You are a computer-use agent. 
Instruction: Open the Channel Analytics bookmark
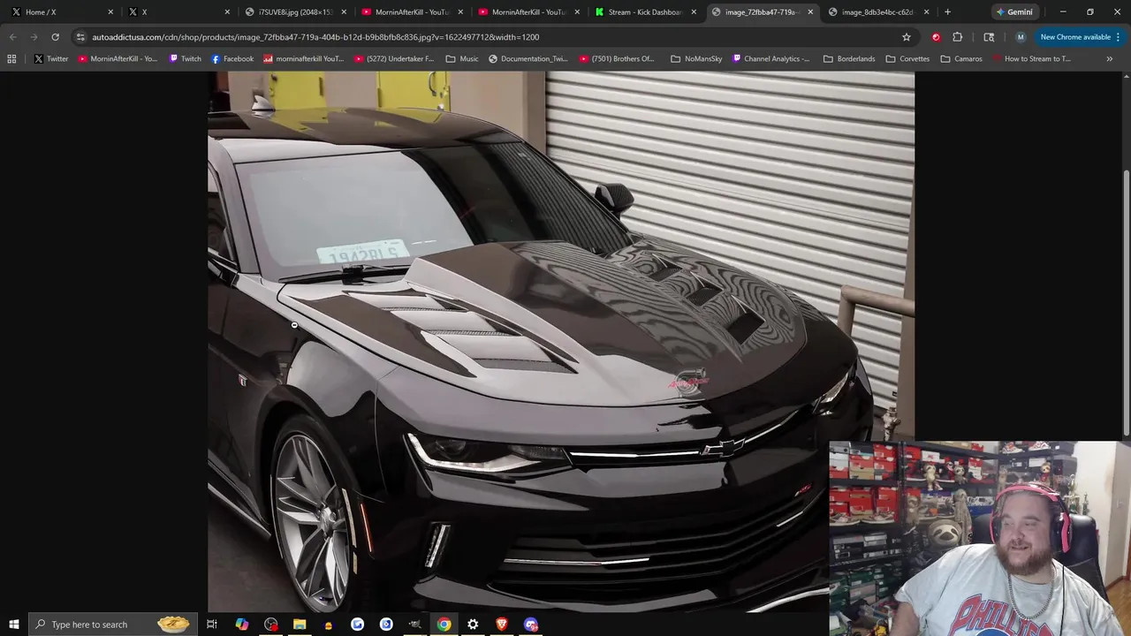[770, 59]
